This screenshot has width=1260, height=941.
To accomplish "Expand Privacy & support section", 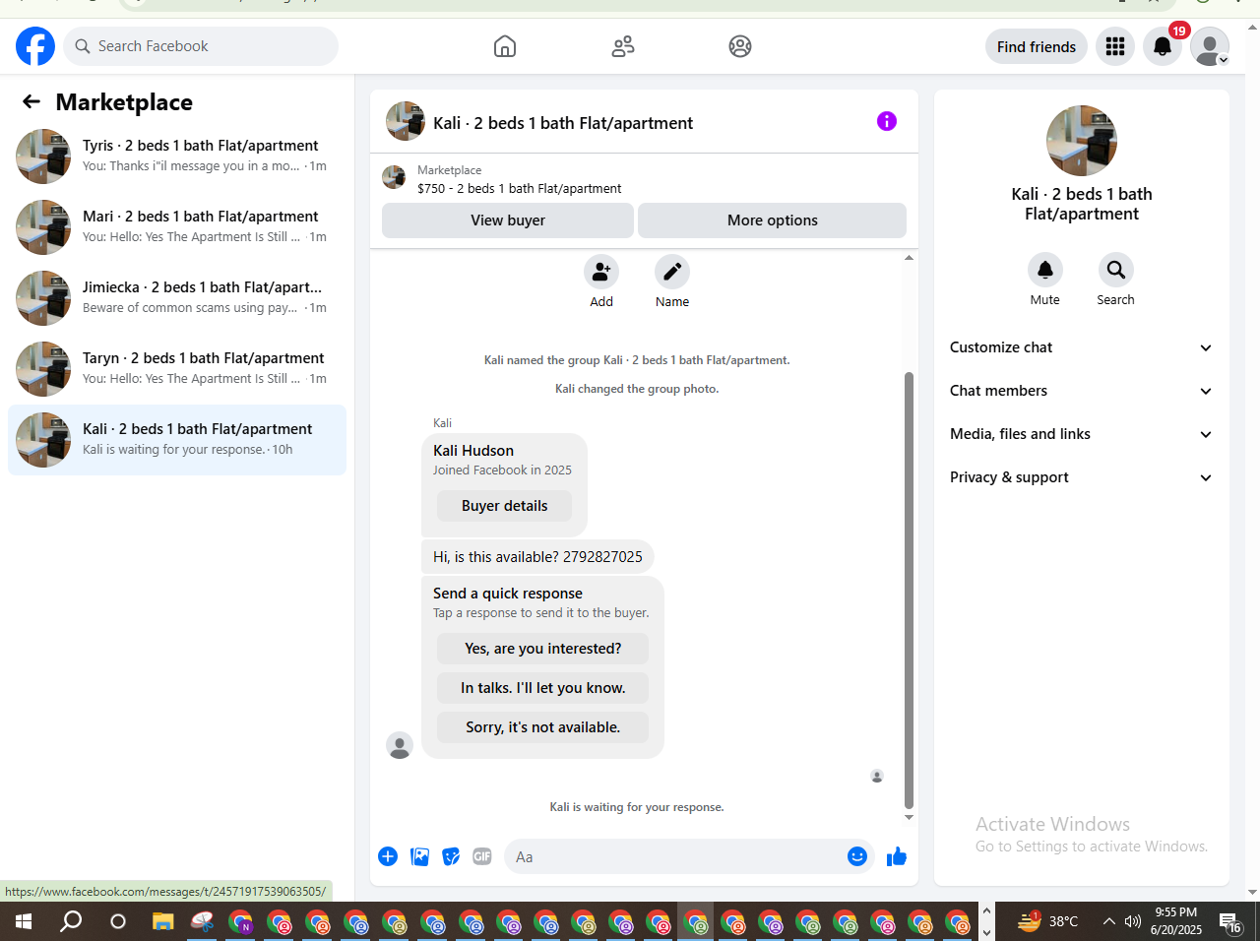I will pyautogui.click(x=1082, y=477).
